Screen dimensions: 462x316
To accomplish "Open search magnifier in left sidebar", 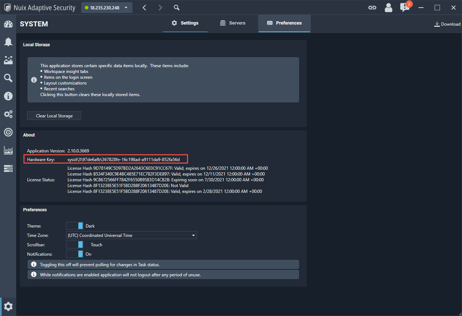I will (8, 78).
